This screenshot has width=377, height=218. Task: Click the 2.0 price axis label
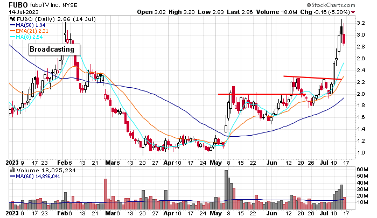coord(361,94)
